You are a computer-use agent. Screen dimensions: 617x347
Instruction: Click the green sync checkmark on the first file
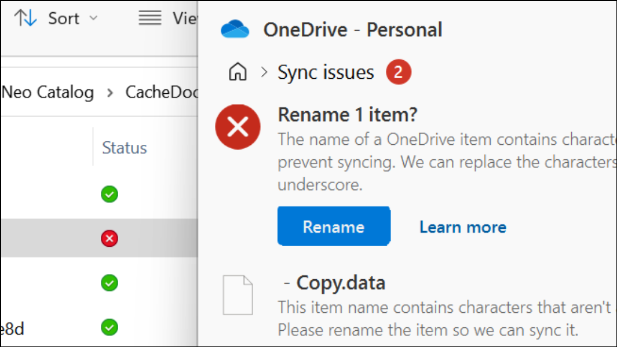pyautogui.click(x=108, y=194)
